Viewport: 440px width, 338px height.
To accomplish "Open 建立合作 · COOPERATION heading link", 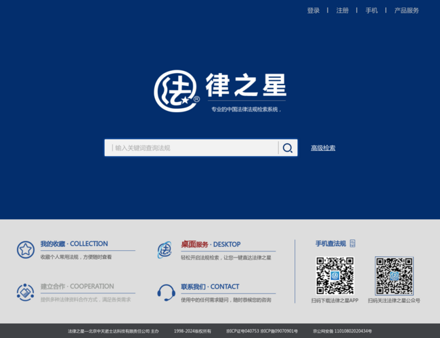I will point(77,287).
